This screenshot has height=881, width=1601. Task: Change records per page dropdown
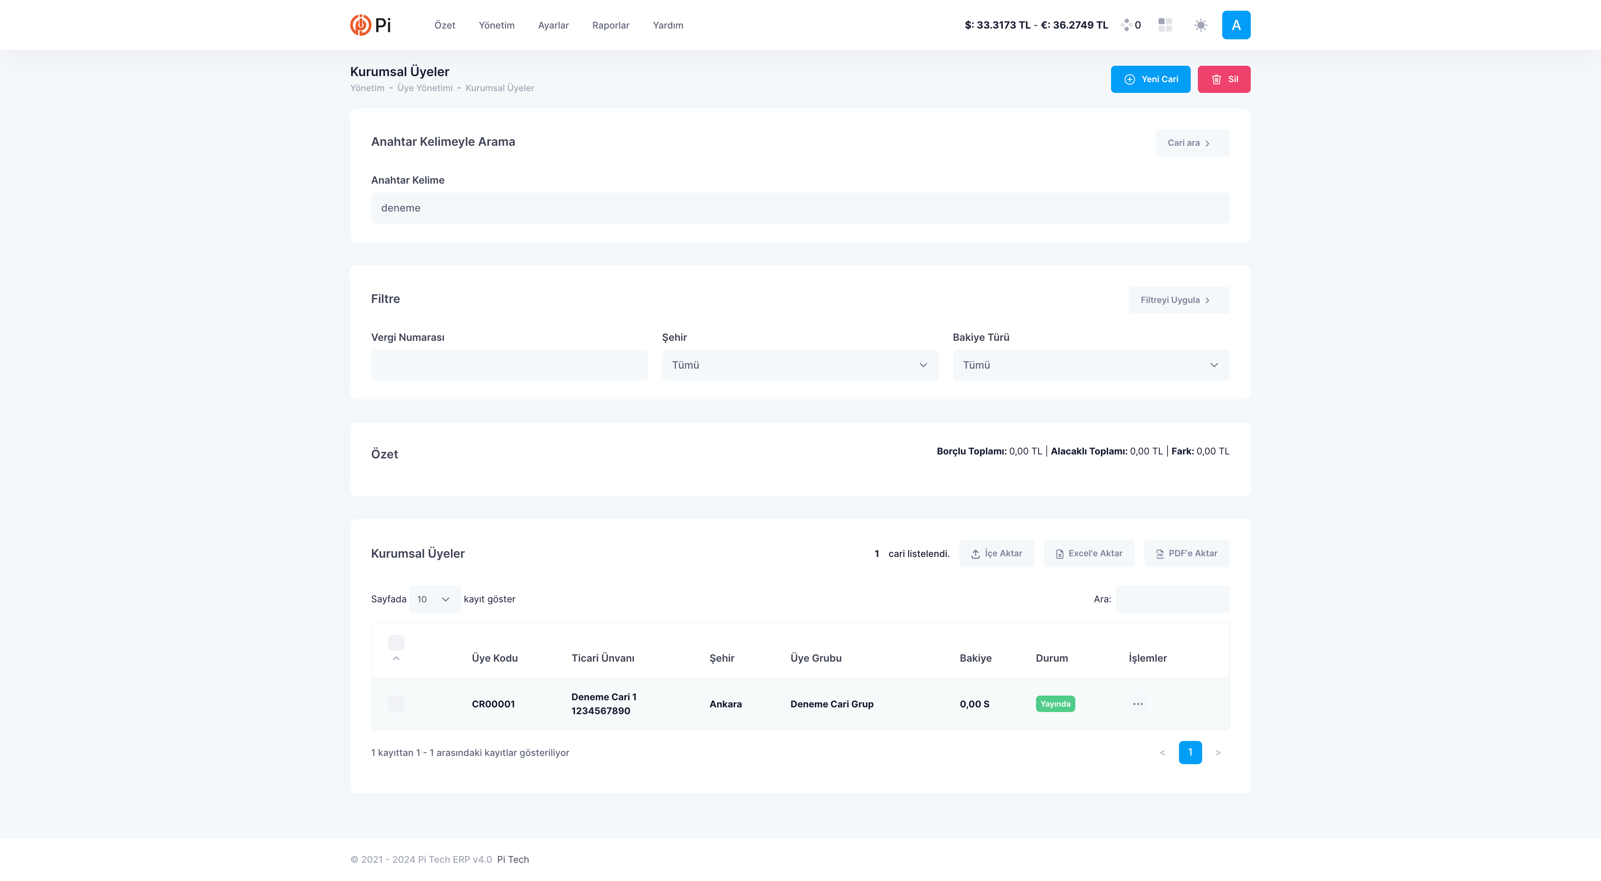coord(435,599)
